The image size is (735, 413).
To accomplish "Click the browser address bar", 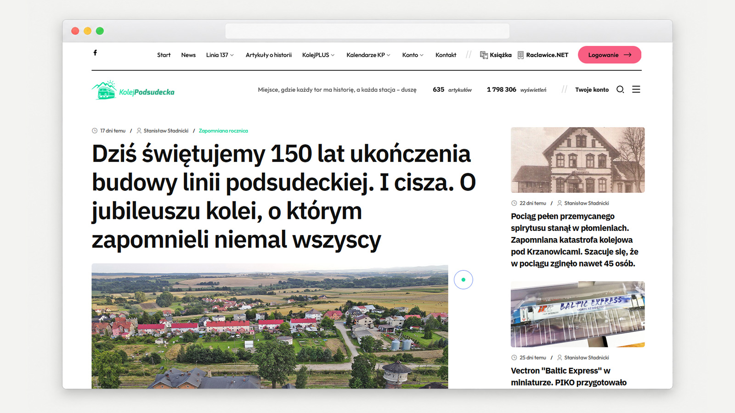I will [367, 31].
